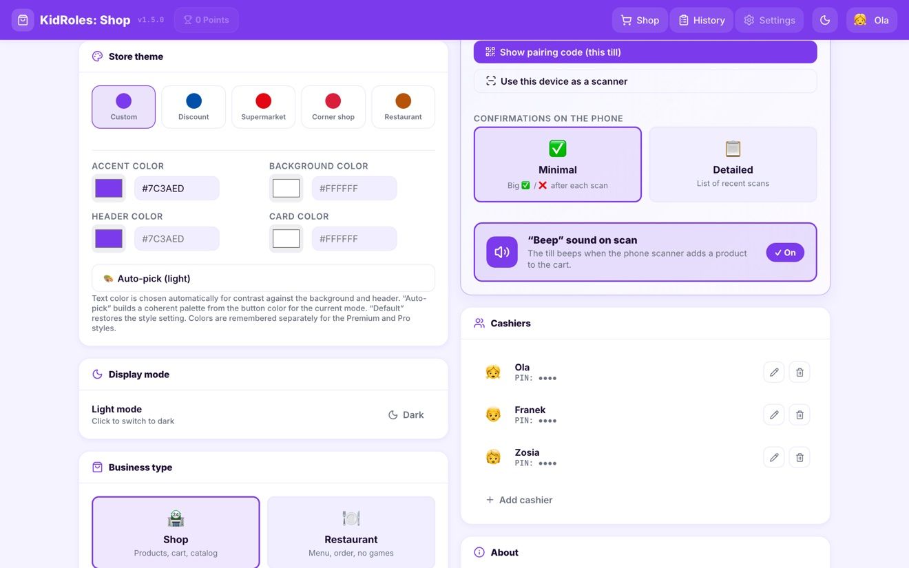Click the KidRoles shop bag logo icon

click(23, 20)
